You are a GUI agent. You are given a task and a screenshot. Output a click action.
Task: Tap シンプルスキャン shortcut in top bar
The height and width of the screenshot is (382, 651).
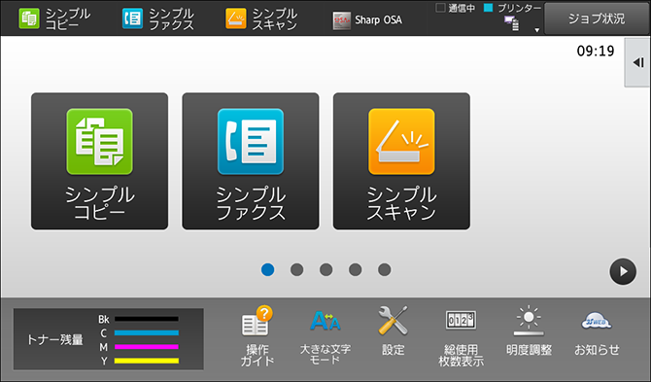pyautogui.click(x=261, y=18)
